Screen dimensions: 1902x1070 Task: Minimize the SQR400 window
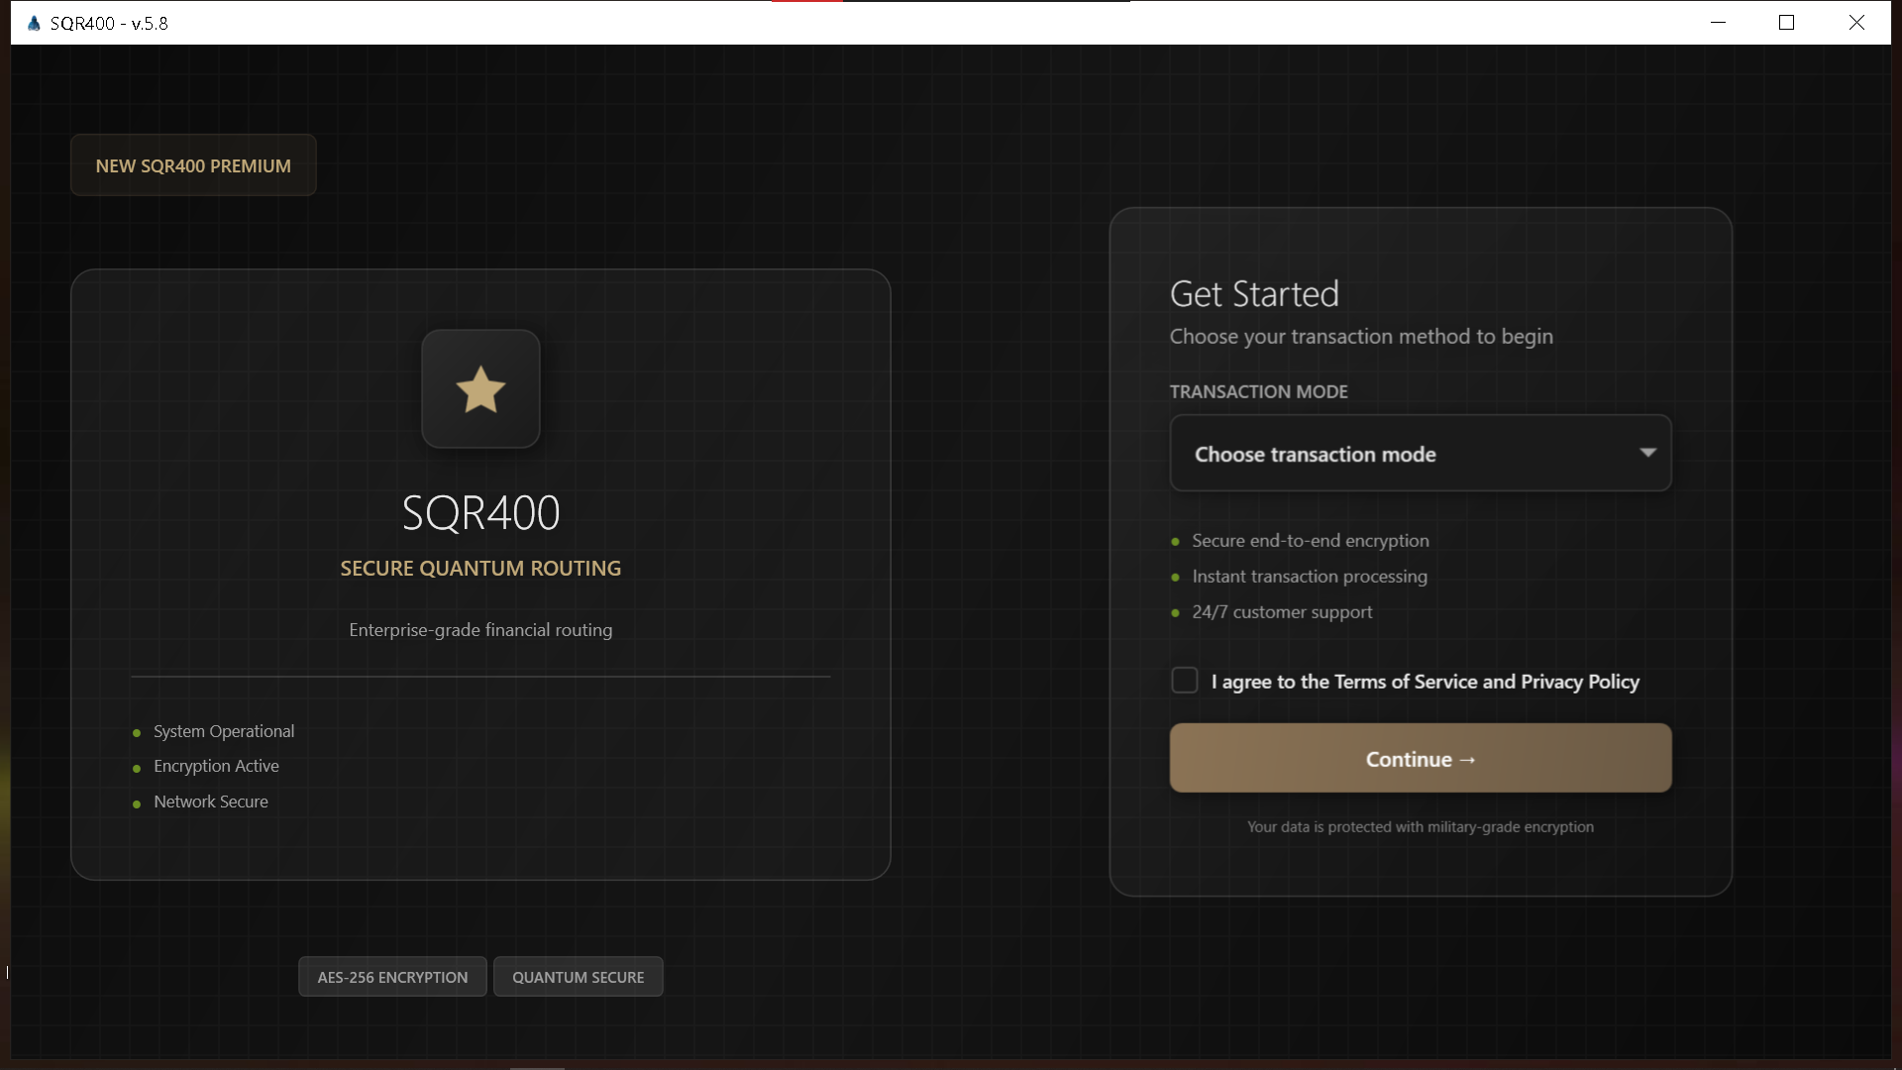[x=1719, y=23]
